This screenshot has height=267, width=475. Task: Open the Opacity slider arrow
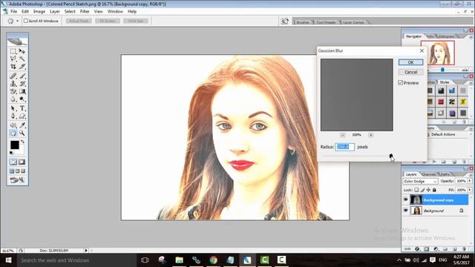tap(470, 181)
